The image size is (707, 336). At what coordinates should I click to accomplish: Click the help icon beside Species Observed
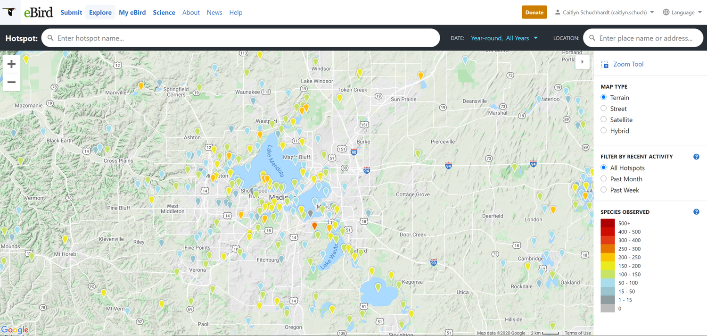696,211
